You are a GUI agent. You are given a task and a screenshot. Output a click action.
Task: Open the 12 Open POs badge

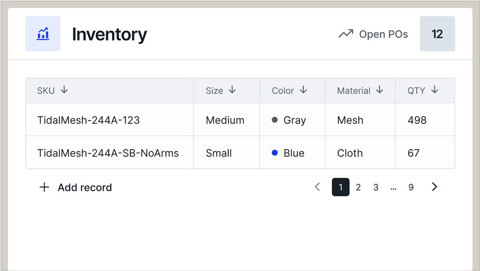point(437,34)
